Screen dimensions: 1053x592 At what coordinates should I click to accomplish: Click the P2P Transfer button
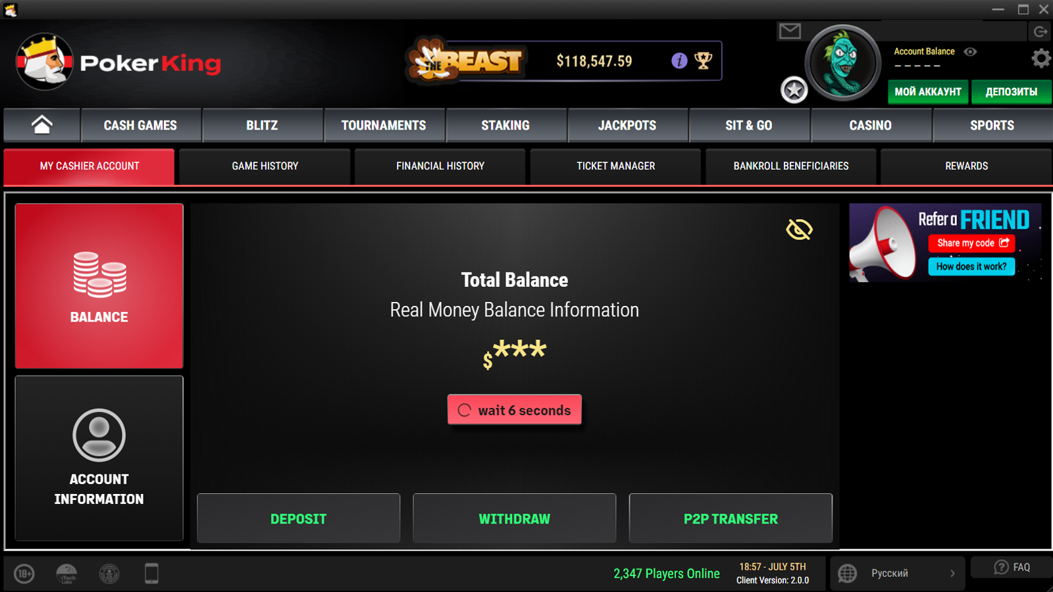pos(731,518)
